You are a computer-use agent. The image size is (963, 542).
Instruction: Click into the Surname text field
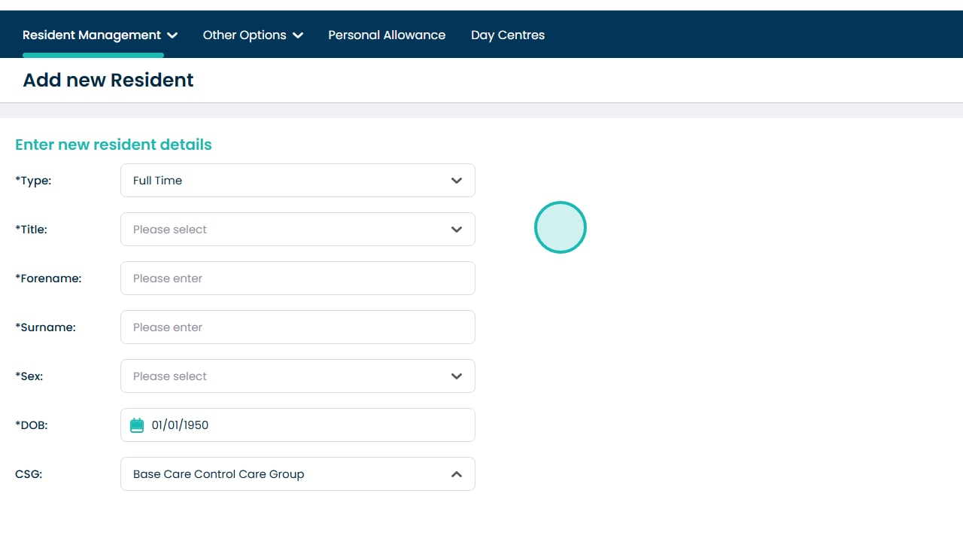297,327
